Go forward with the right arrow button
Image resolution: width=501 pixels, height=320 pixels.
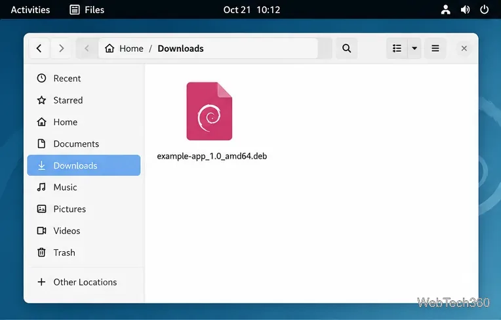pyautogui.click(x=62, y=49)
